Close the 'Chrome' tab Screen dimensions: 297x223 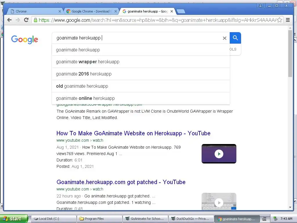[x=60, y=11]
